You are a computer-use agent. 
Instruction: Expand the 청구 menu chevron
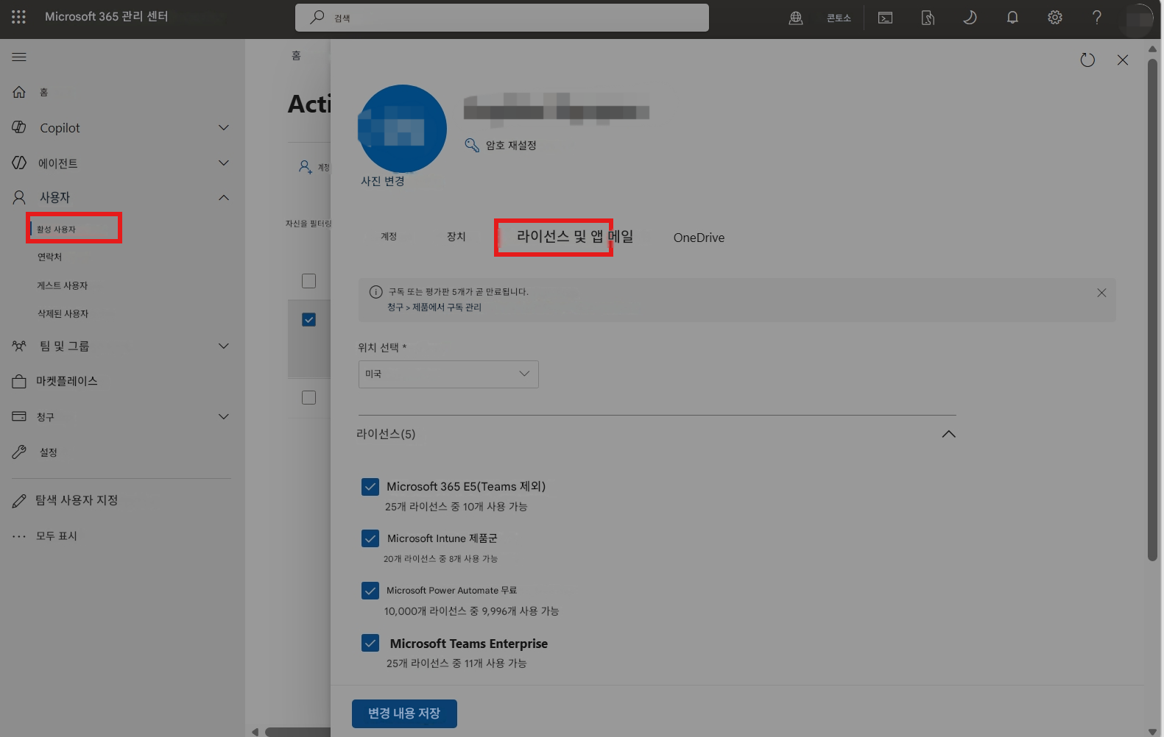(x=224, y=416)
